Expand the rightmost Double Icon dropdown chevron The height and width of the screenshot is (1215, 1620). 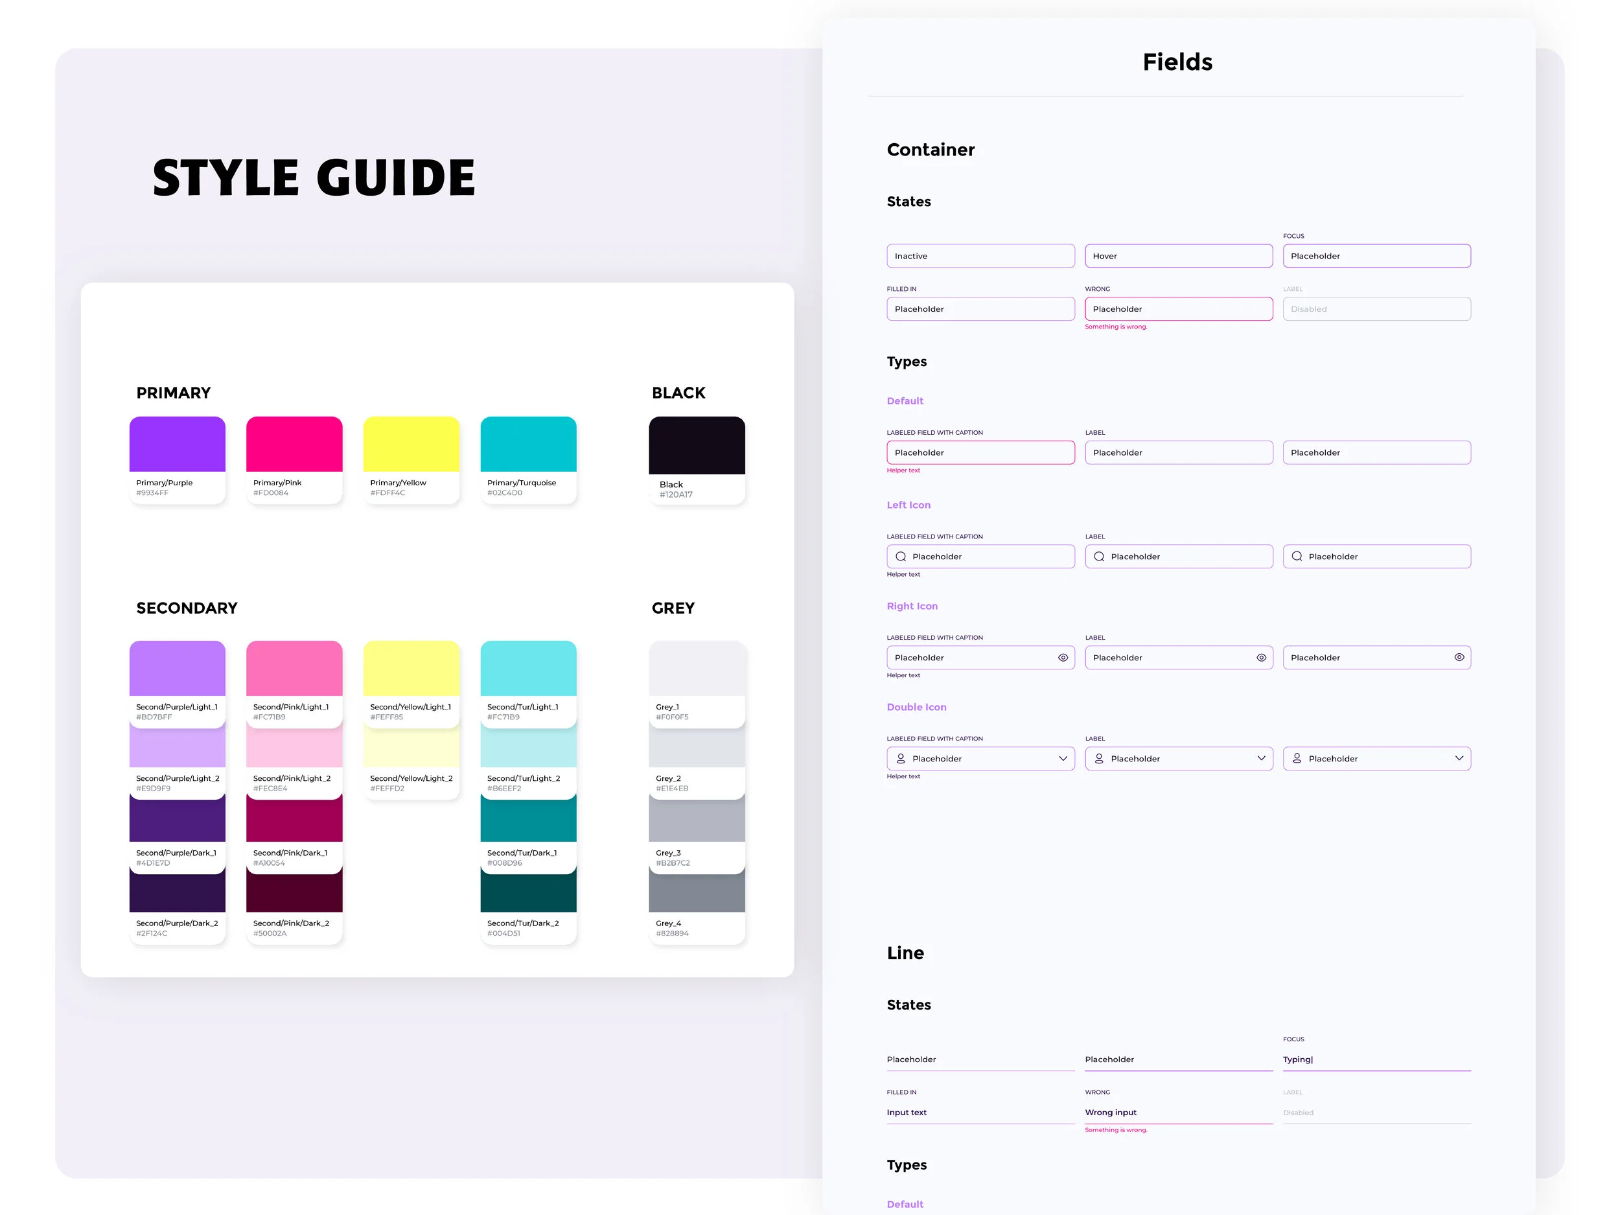tap(1459, 759)
